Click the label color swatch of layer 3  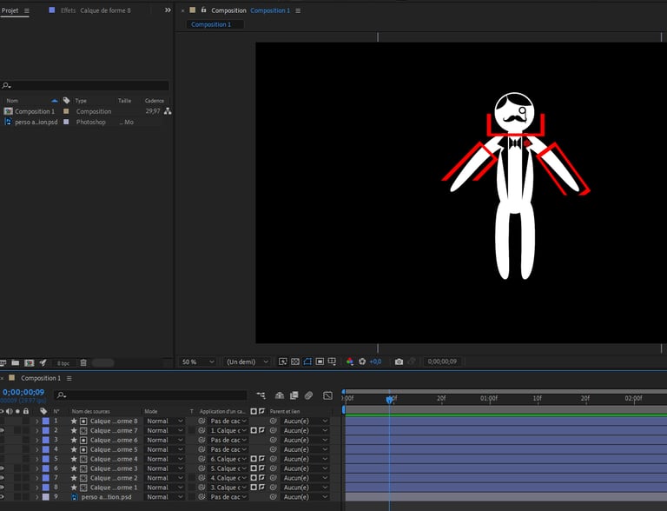[x=45, y=440]
